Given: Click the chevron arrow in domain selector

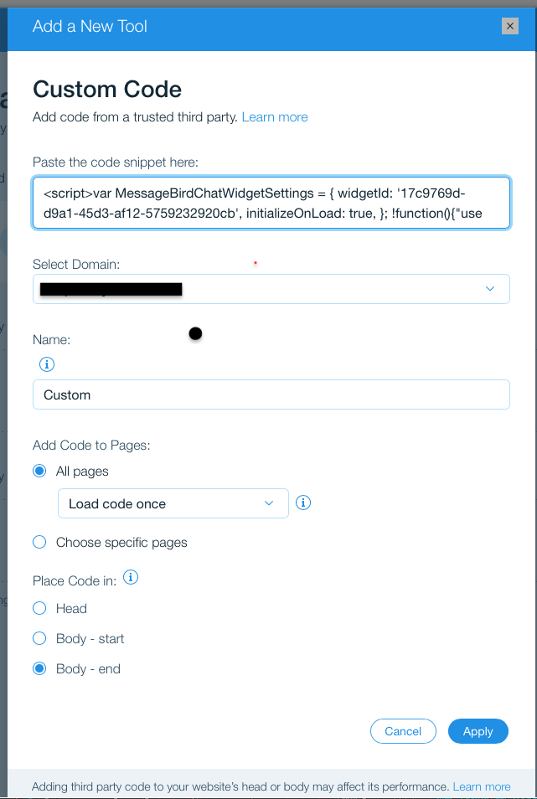Looking at the screenshot, I should [x=490, y=289].
